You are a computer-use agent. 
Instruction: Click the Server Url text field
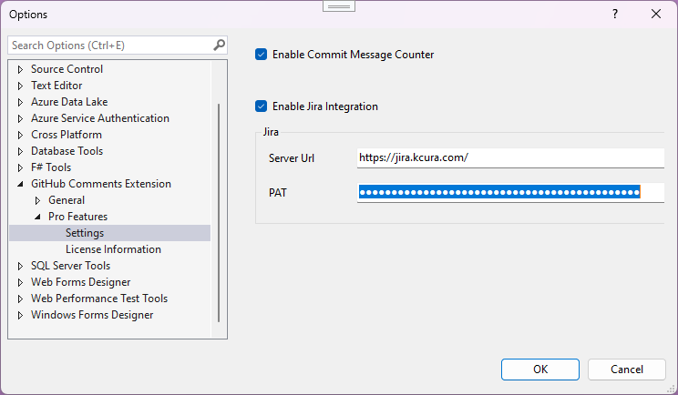510,157
